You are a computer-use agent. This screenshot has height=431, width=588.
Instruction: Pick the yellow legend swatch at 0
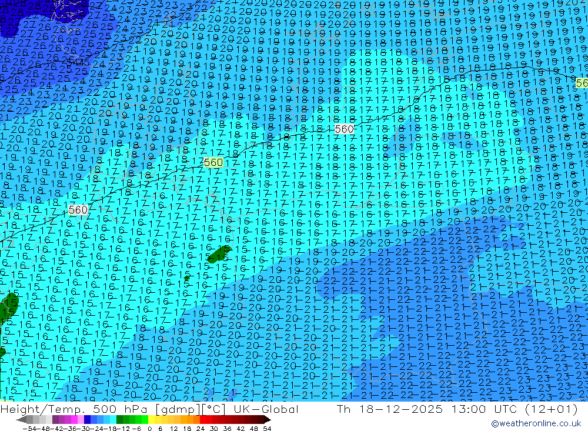151,420
